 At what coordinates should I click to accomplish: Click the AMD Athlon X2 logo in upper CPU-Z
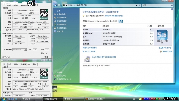click(x=44, y=14)
